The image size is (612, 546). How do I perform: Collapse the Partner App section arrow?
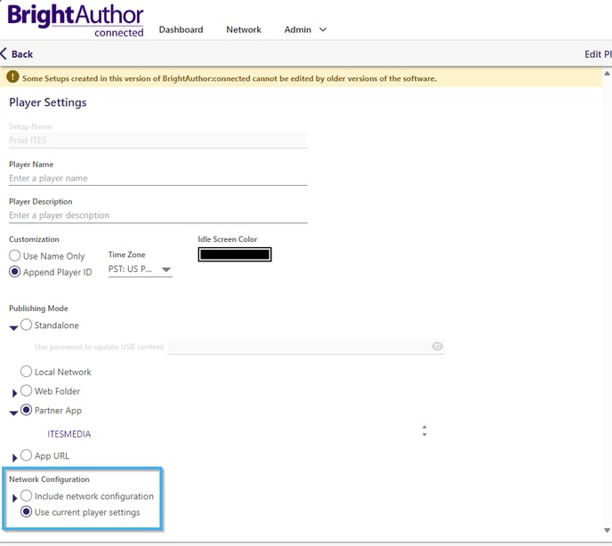point(13,414)
